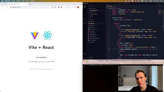Open yarn.lock in the file tree

pos(92,42)
